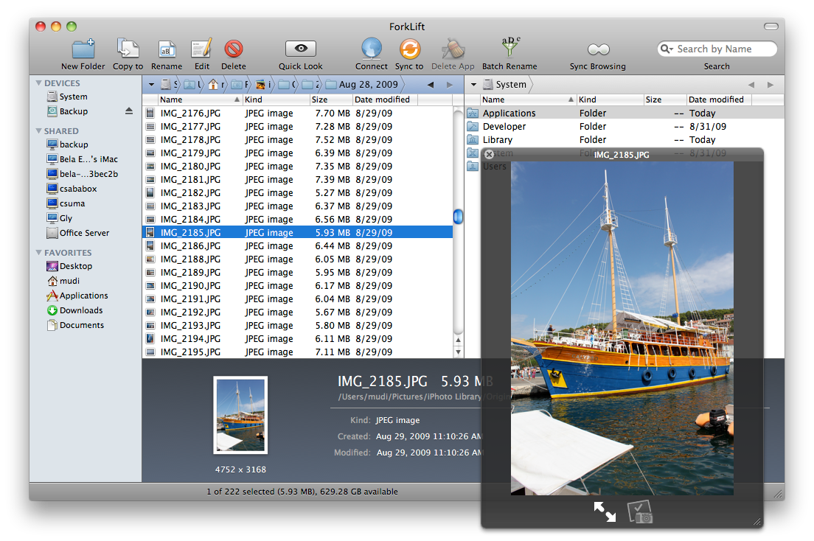The height and width of the screenshot is (541, 814).
Task: Sort the left pane by Size column
Action: click(x=320, y=100)
